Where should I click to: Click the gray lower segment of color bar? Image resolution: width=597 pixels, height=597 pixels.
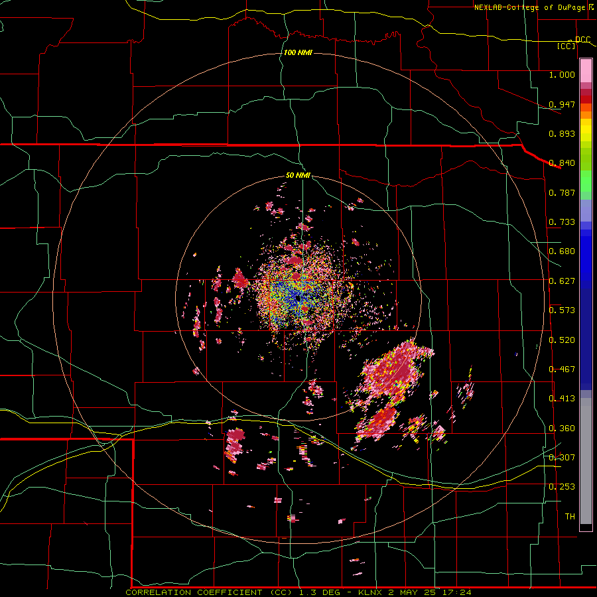pyautogui.click(x=586, y=461)
